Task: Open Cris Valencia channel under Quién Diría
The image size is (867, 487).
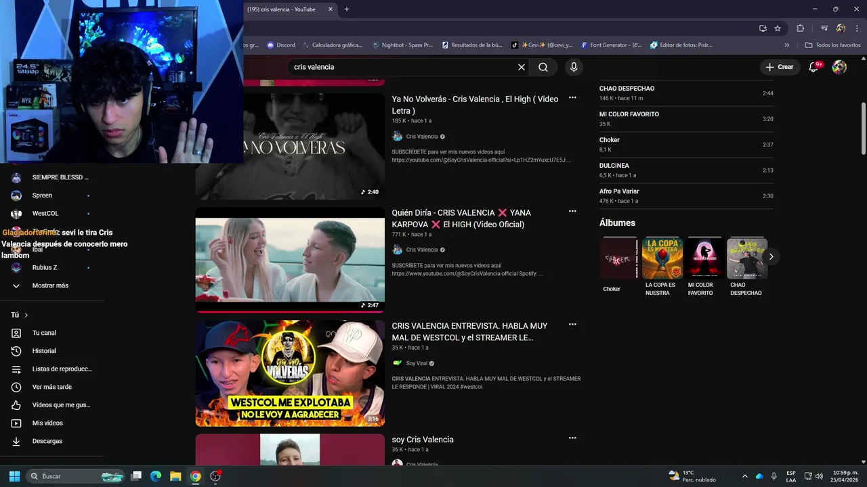Action: coord(422,250)
